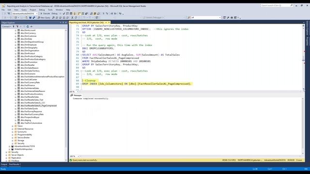
Task: Open the Help menu
Action: click(68, 10)
